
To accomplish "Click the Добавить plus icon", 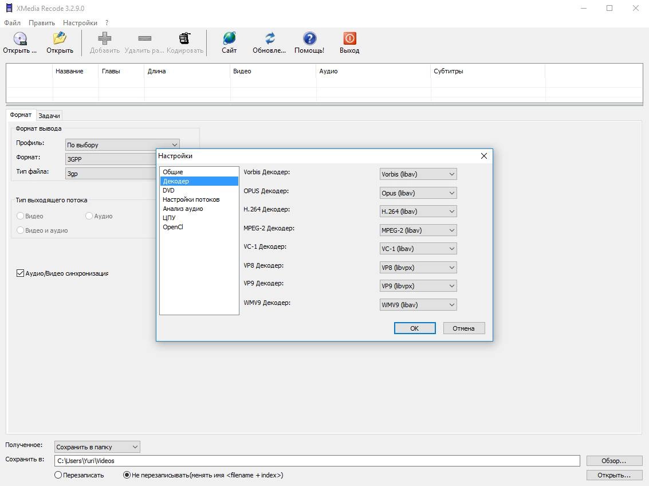I will point(104,38).
